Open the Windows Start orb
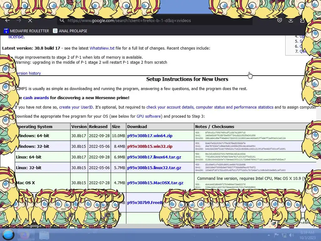 8,235
